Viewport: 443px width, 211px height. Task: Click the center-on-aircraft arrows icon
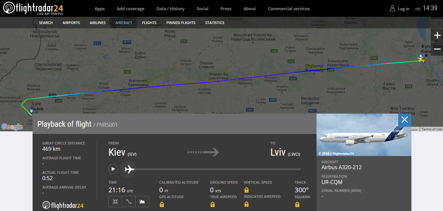pyautogui.click(x=115, y=201)
